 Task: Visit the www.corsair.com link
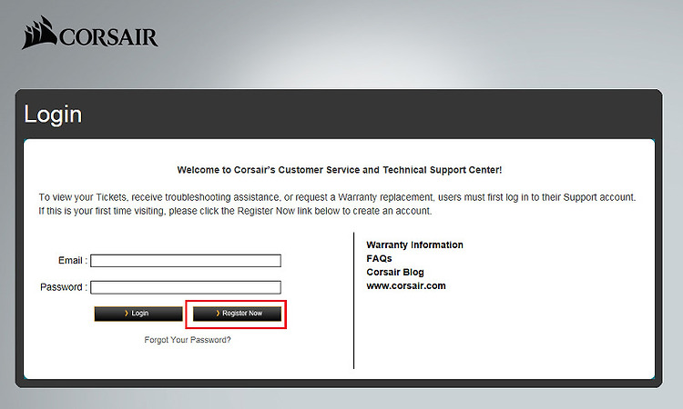coord(406,286)
